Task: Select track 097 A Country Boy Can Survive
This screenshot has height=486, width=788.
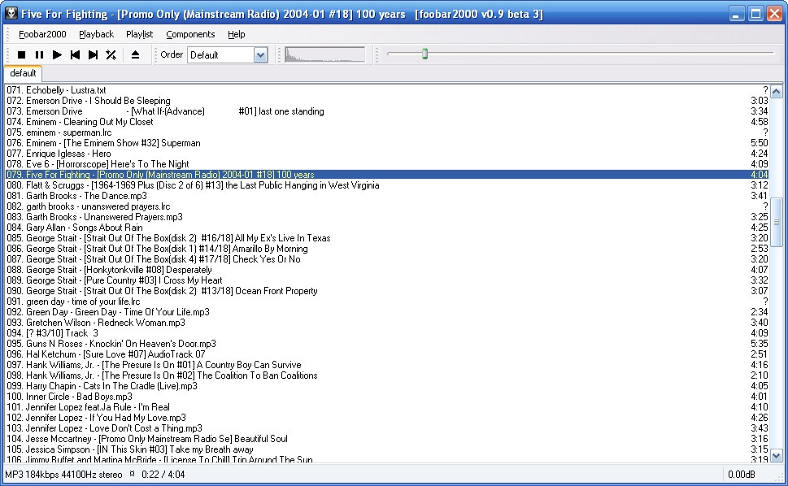Action: (386, 364)
